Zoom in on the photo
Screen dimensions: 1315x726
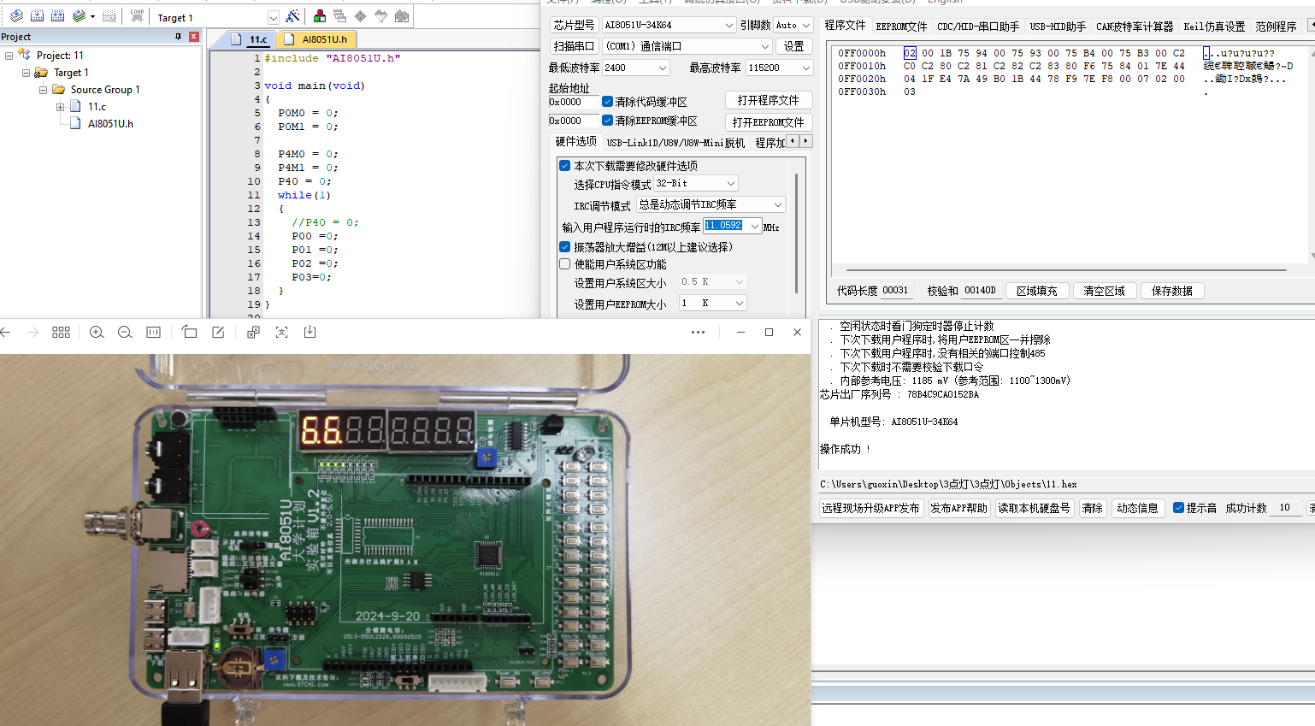pyautogui.click(x=97, y=333)
